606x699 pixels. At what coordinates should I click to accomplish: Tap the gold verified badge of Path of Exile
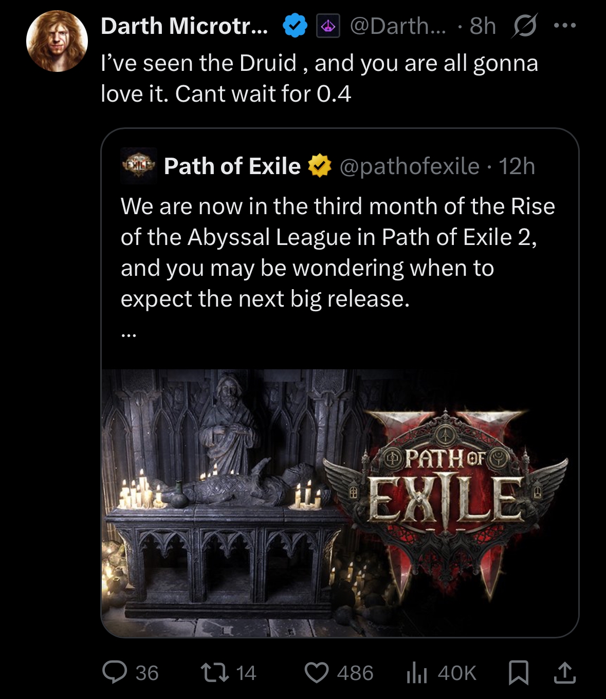point(319,166)
